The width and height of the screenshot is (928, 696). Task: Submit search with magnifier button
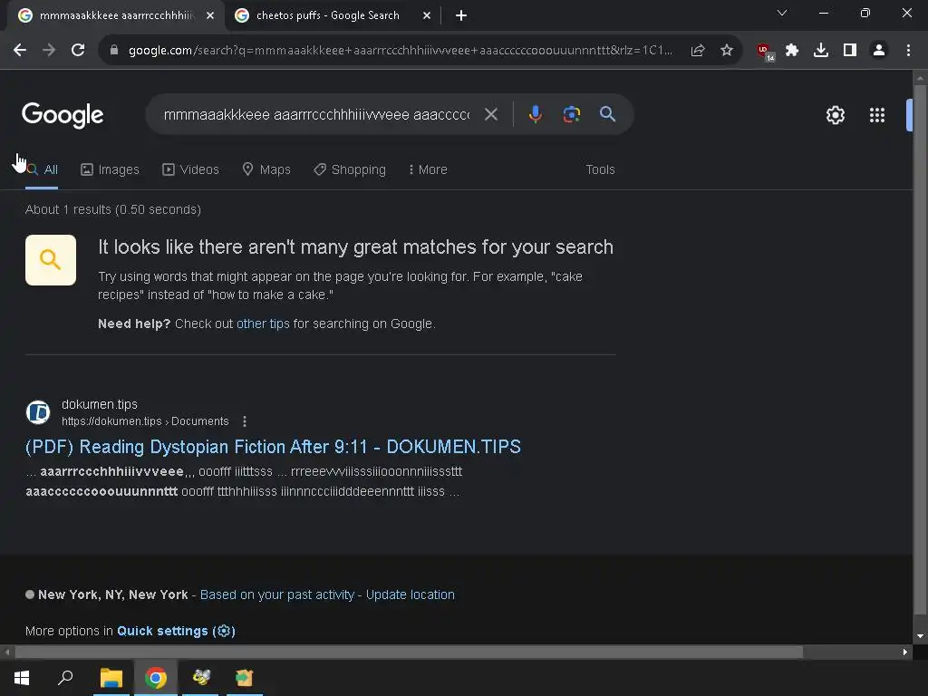(x=608, y=114)
